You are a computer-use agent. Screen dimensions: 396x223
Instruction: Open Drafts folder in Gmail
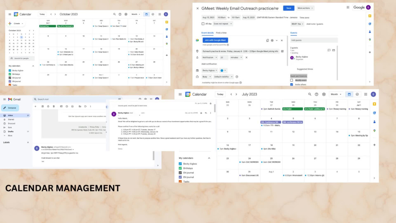(x=15, y=132)
